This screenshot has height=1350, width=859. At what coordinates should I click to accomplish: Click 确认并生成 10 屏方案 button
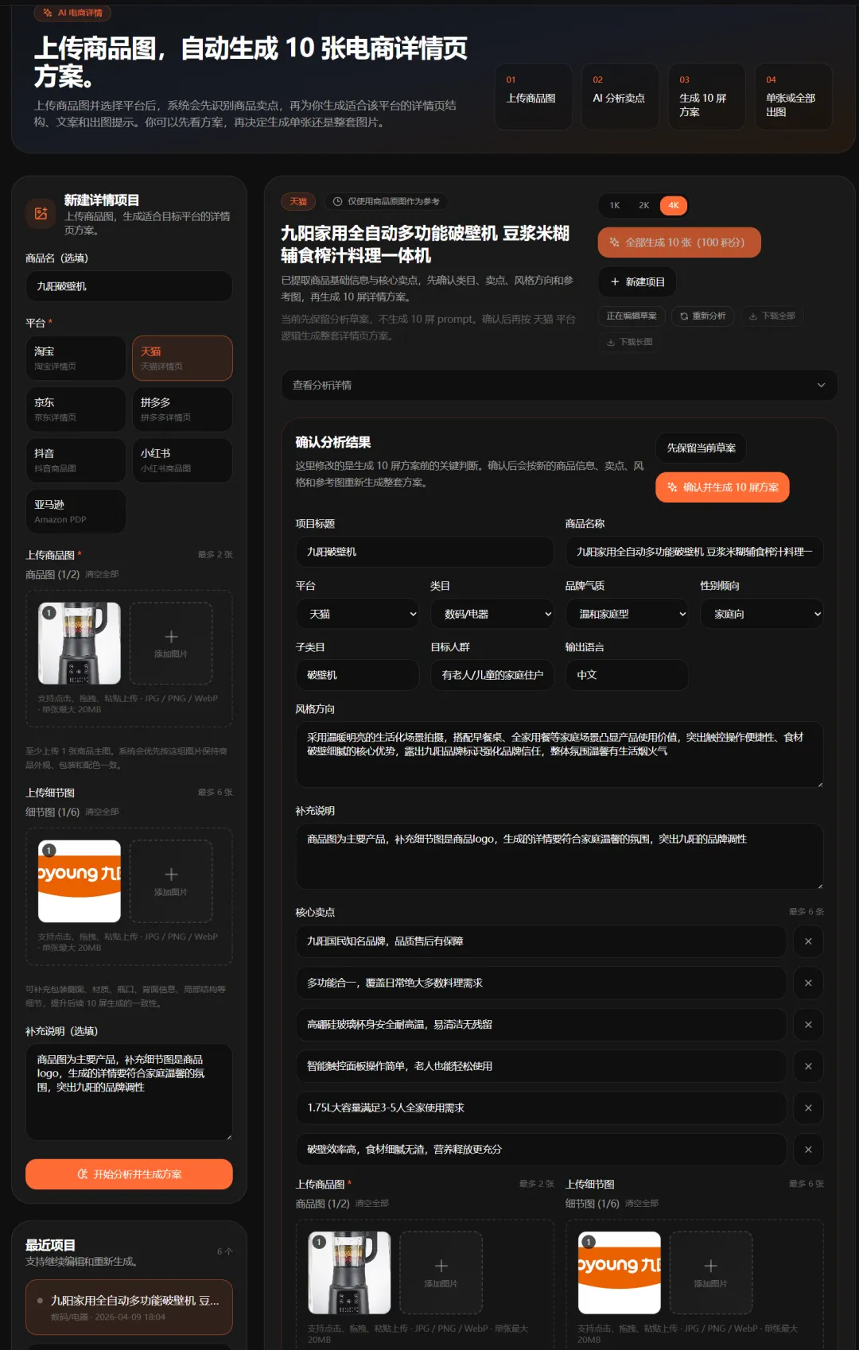722,487
